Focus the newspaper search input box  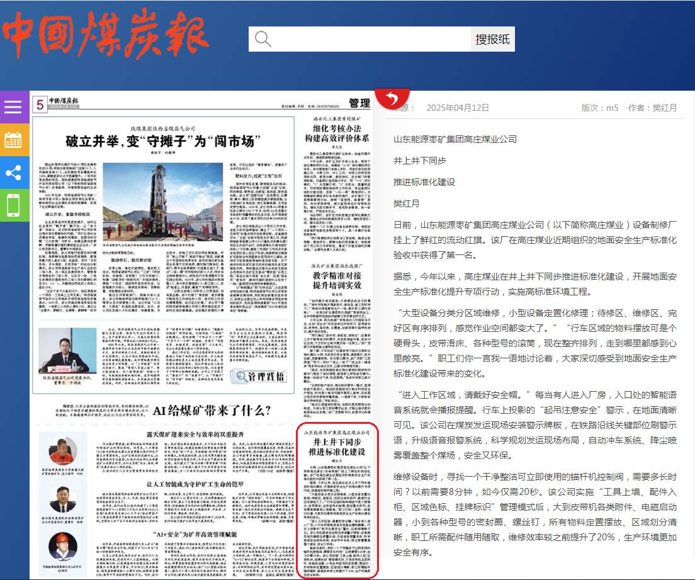(x=359, y=39)
